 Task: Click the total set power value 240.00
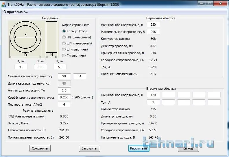click(x=64, y=137)
